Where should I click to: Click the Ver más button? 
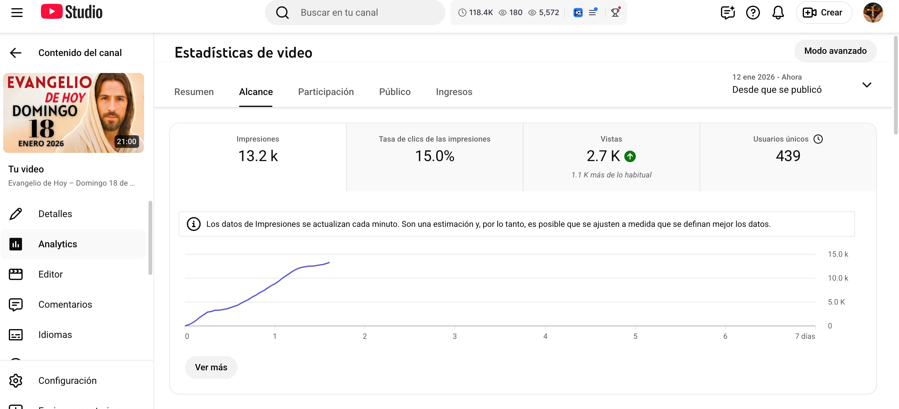click(x=211, y=367)
